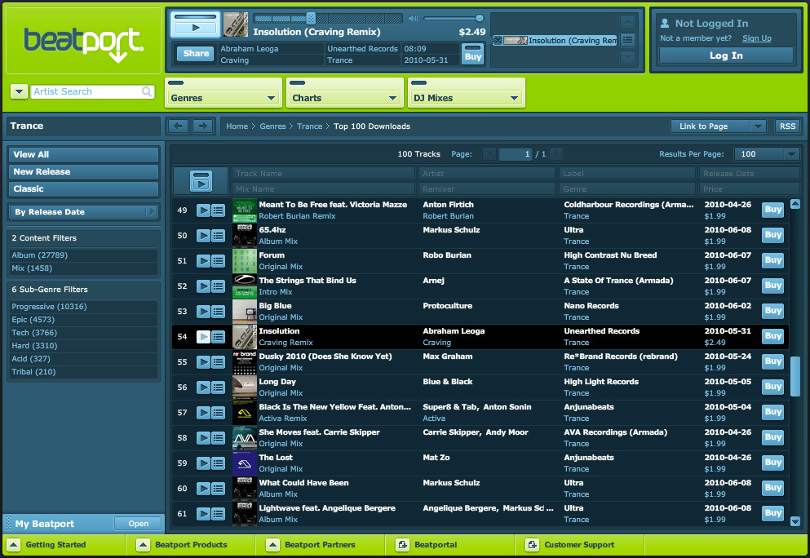Viewport: 810px width, 558px height.
Task: Click the Trance breadcrumb link
Action: 309,126
